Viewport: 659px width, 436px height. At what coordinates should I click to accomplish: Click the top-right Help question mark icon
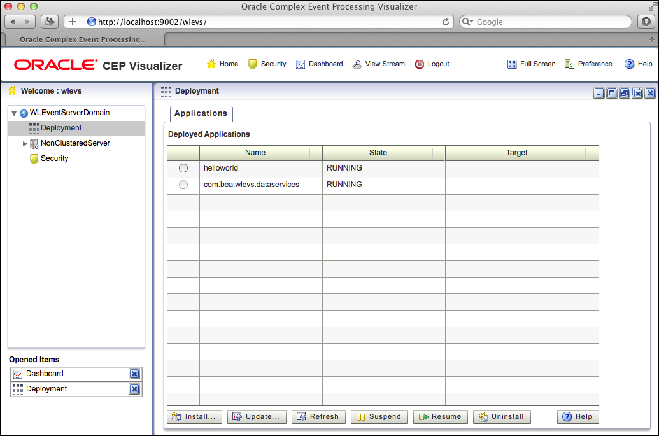pos(629,64)
